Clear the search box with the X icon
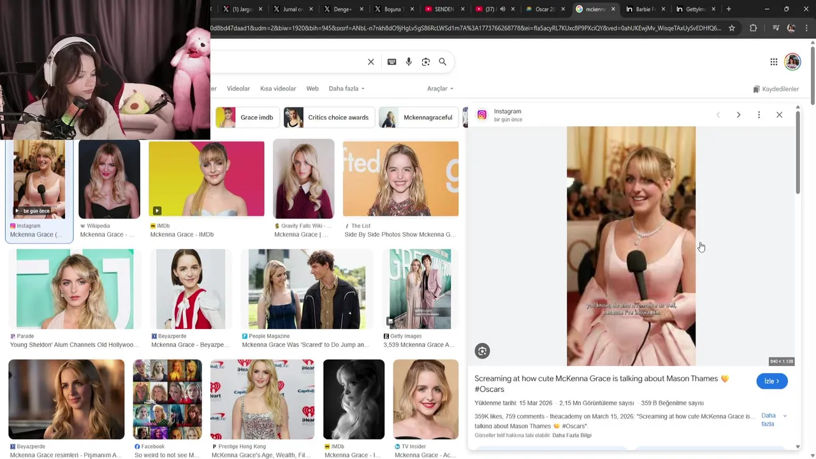 point(370,62)
